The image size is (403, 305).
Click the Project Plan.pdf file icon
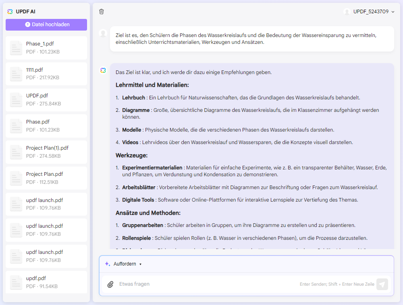click(16, 178)
